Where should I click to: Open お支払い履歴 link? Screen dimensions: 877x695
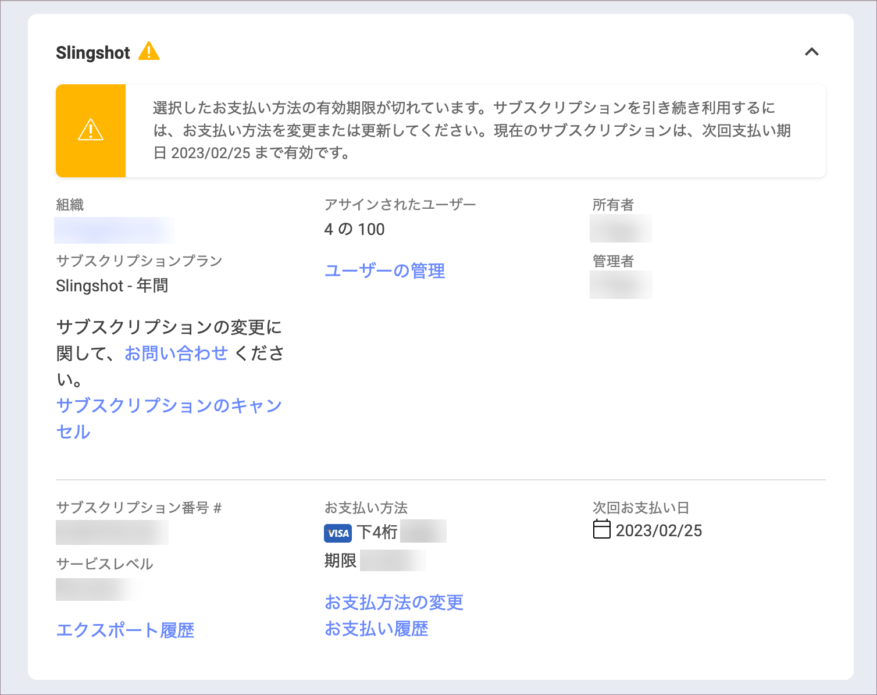(377, 629)
